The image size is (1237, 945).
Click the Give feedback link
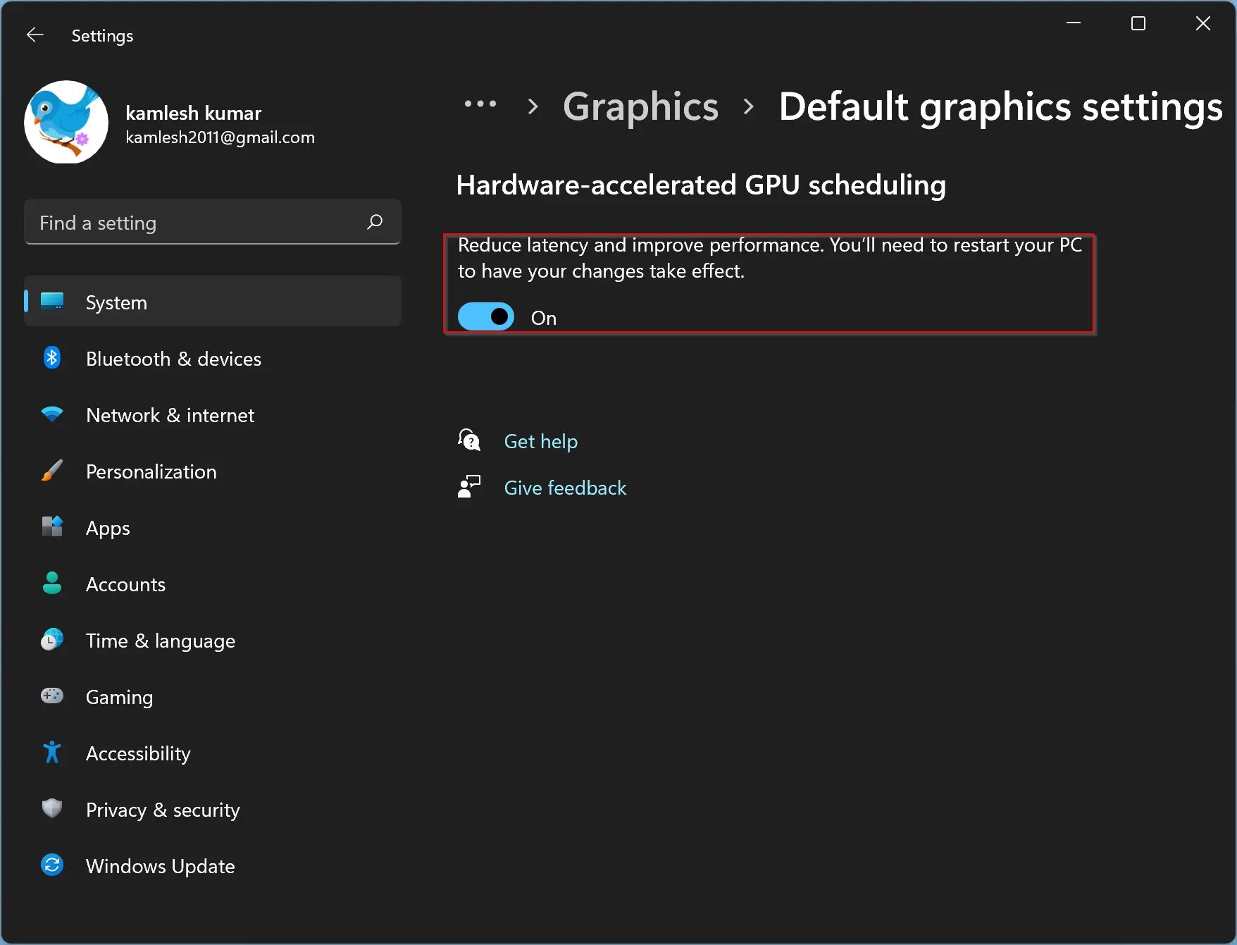[x=565, y=488]
